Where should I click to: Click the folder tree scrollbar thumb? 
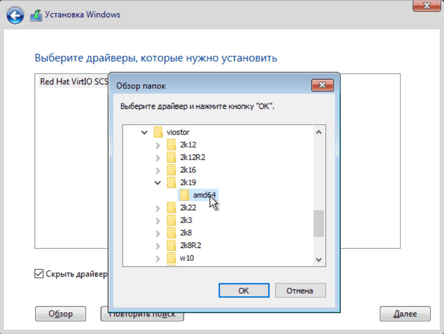319,223
